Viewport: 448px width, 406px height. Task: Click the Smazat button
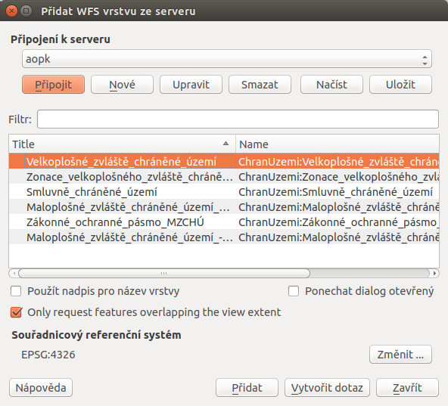click(260, 85)
